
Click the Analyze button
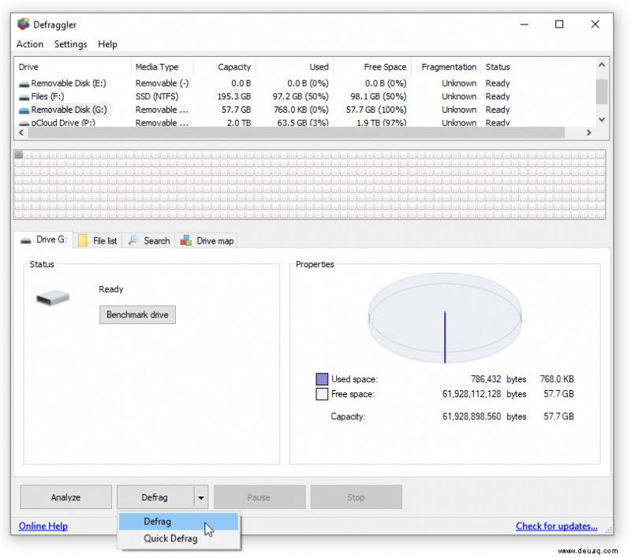(x=66, y=497)
